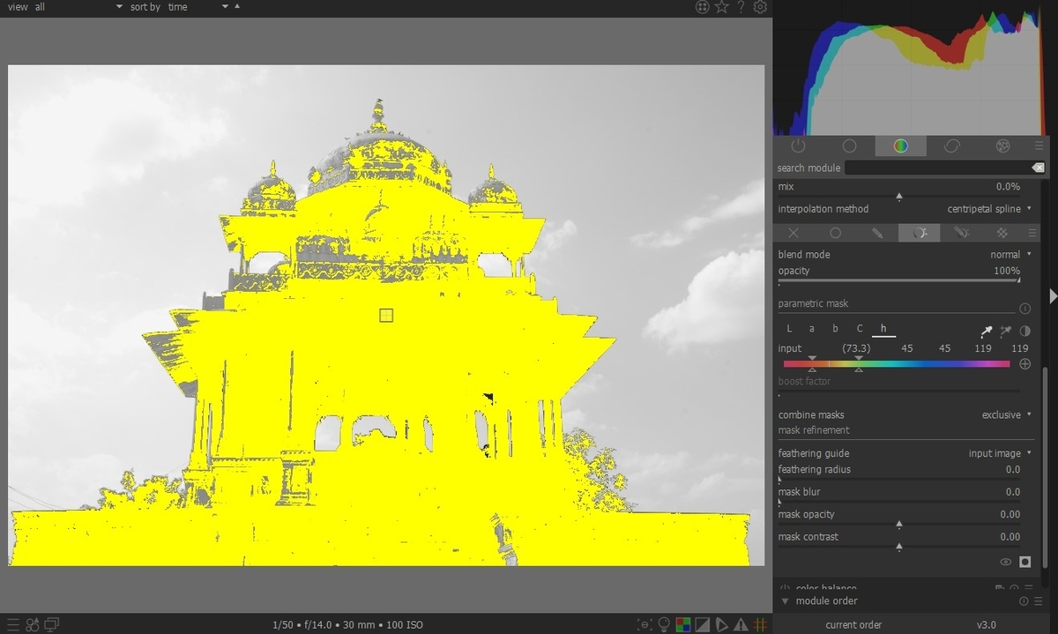The width and height of the screenshot is (1058, 634).
Task: Toggle clipping indication icon
Action: (703, 624)
